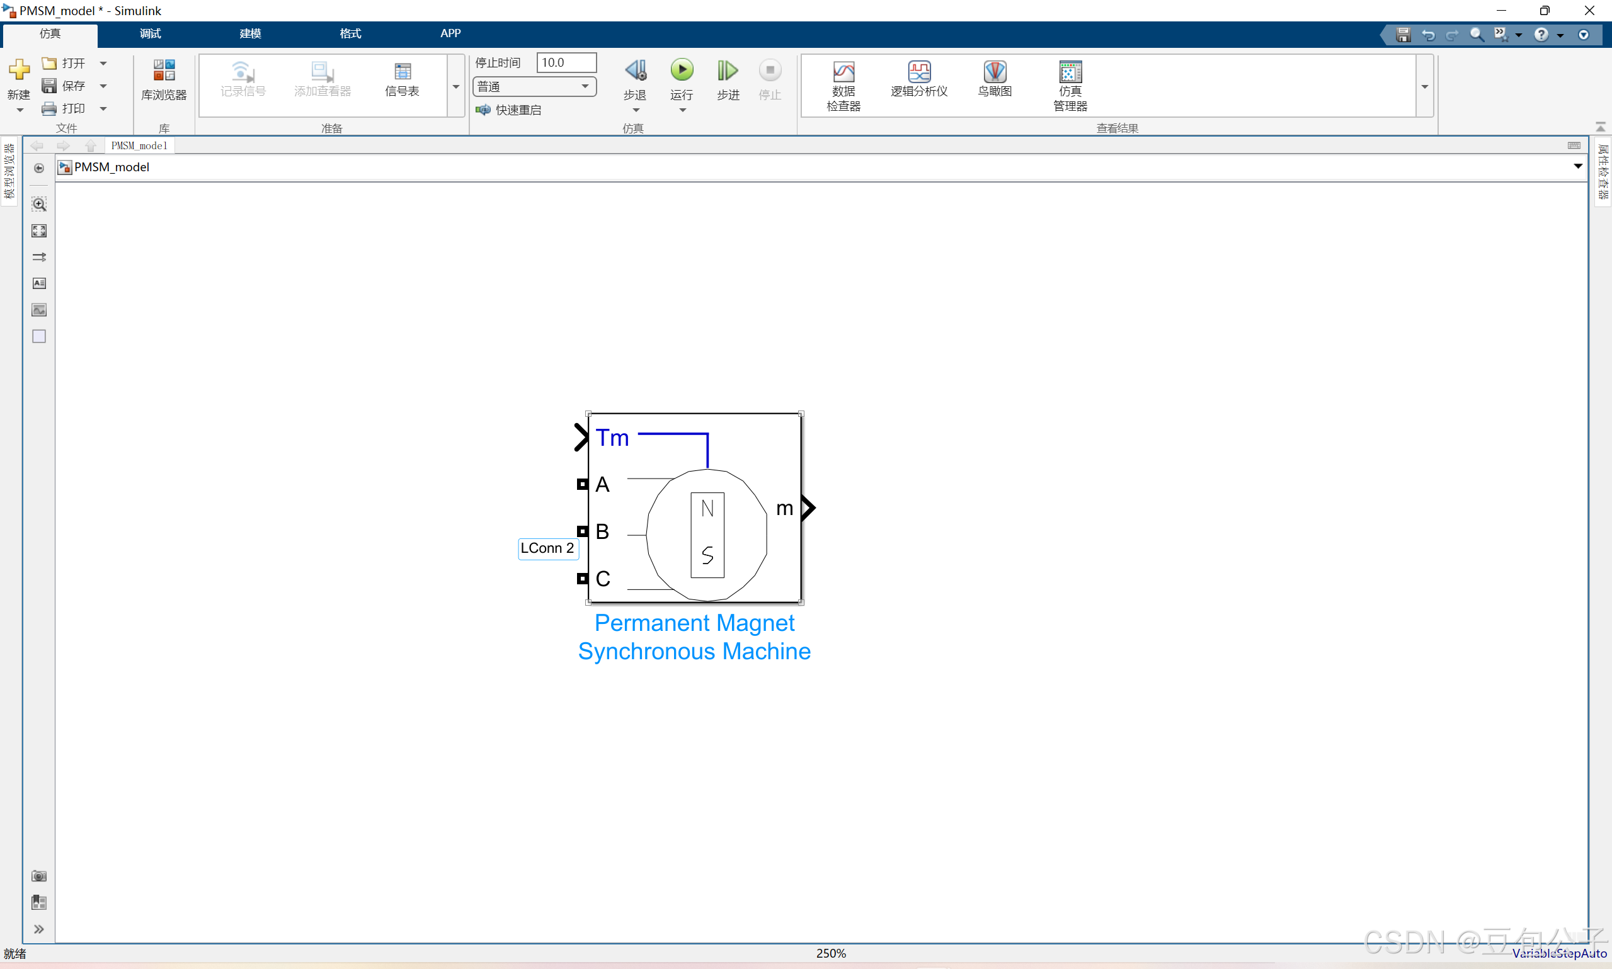Toggle the fit-to-view icon in left palette
This screenshot has width=1612, height=969.
tap(39, 230)
